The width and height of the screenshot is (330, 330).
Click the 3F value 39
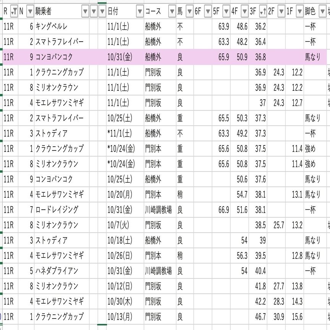(x=262, y=240)
